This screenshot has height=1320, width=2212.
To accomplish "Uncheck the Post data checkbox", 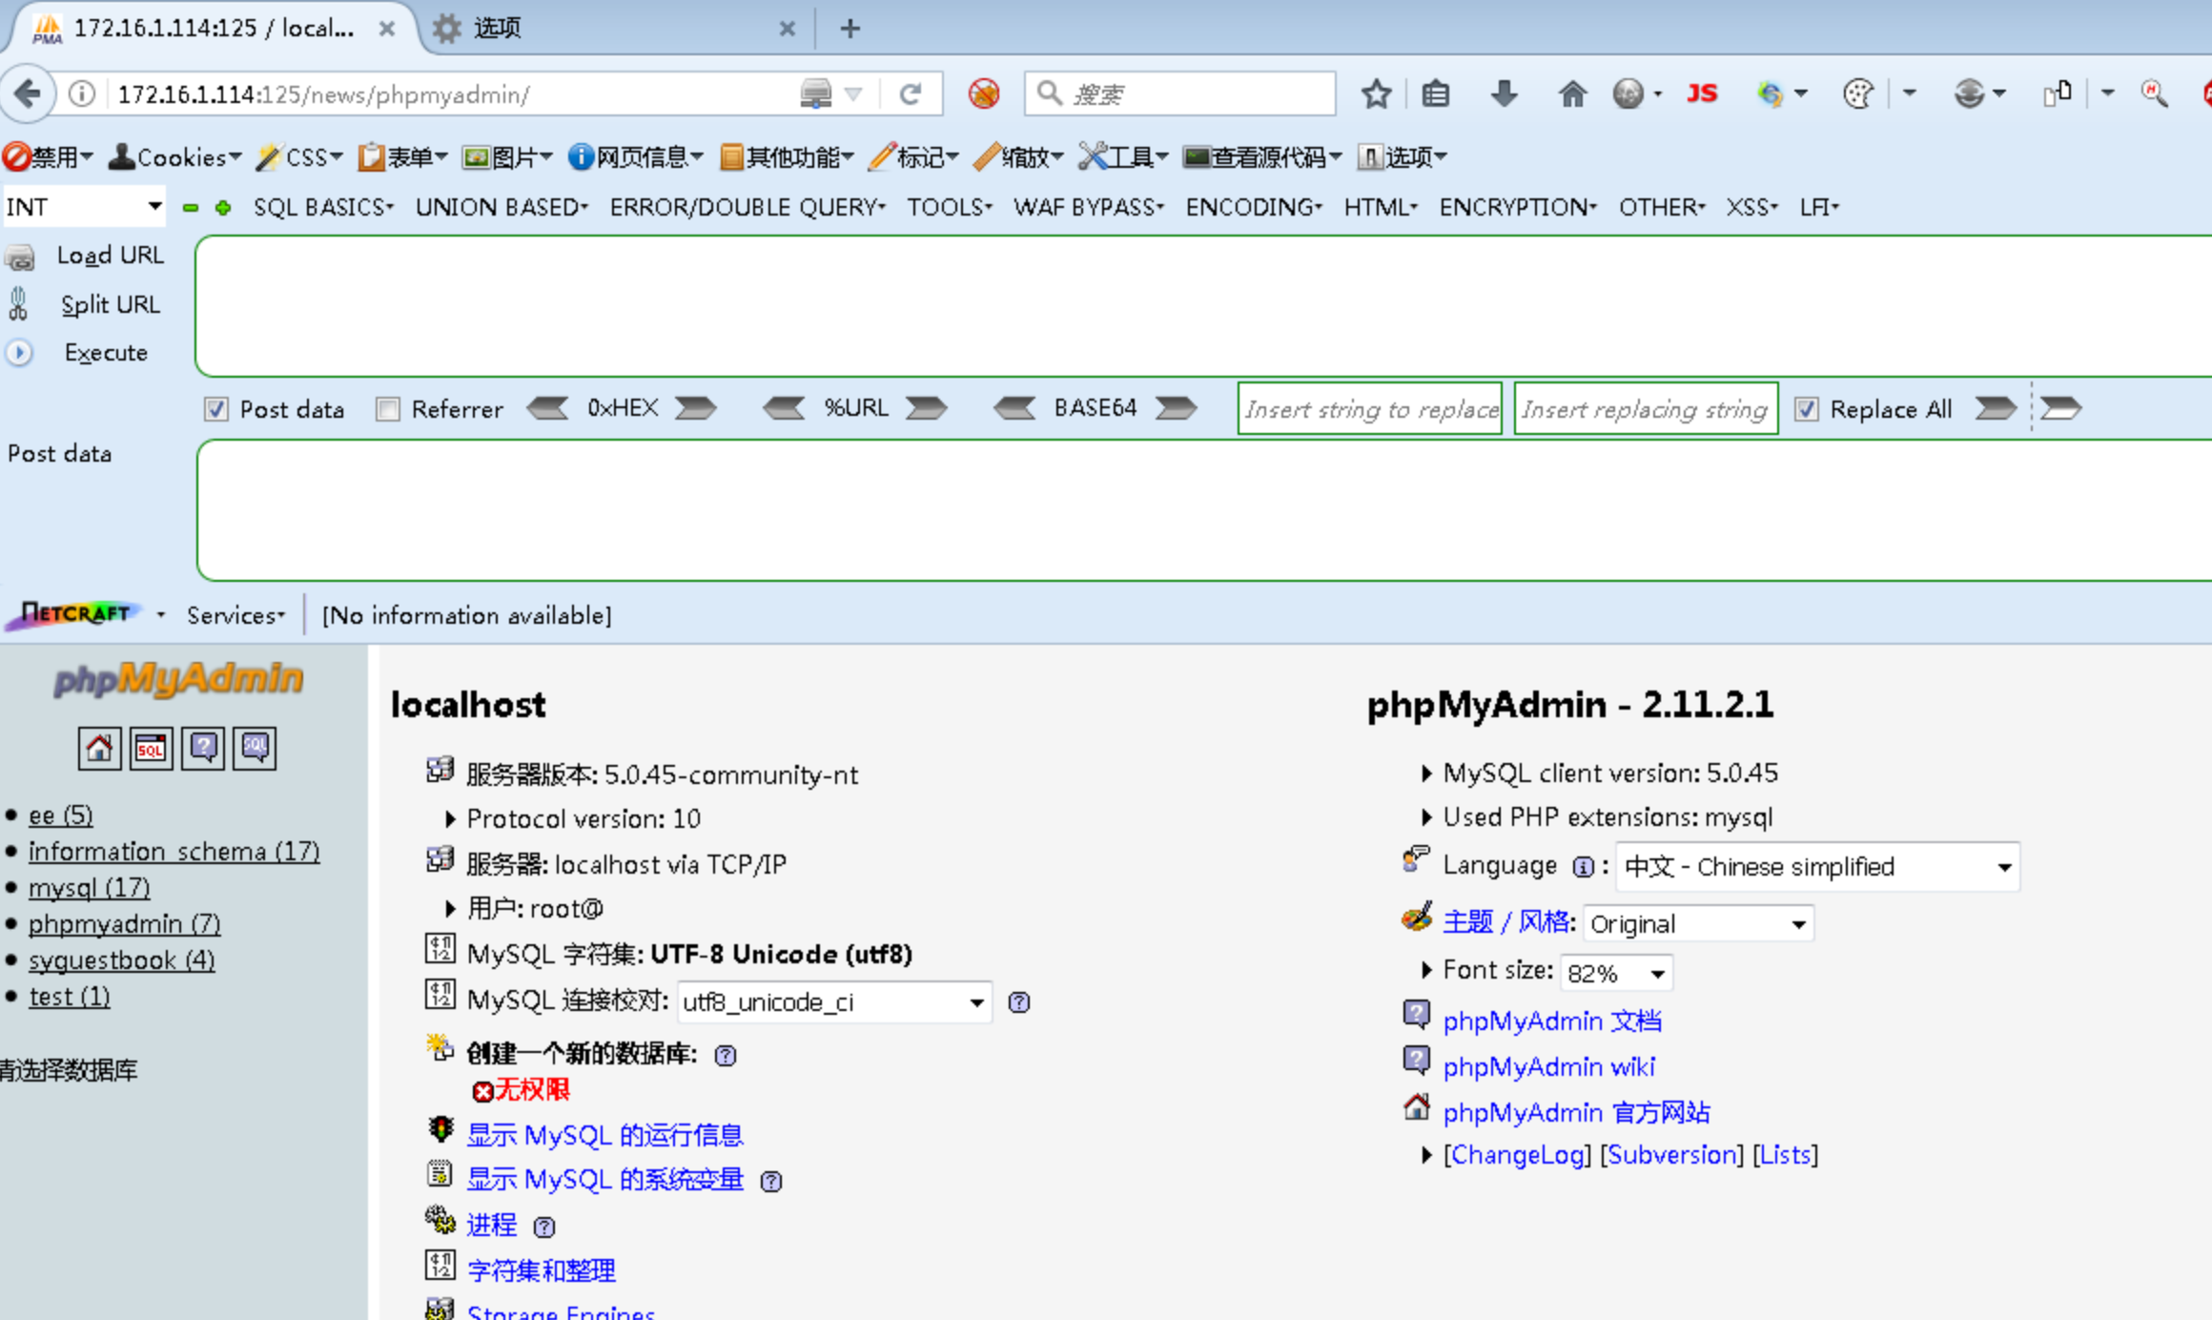I will click(x=216, y=409).
